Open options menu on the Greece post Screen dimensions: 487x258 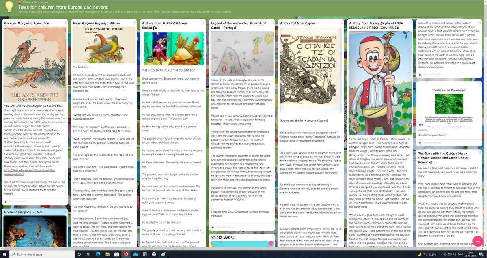coord(66,22)
